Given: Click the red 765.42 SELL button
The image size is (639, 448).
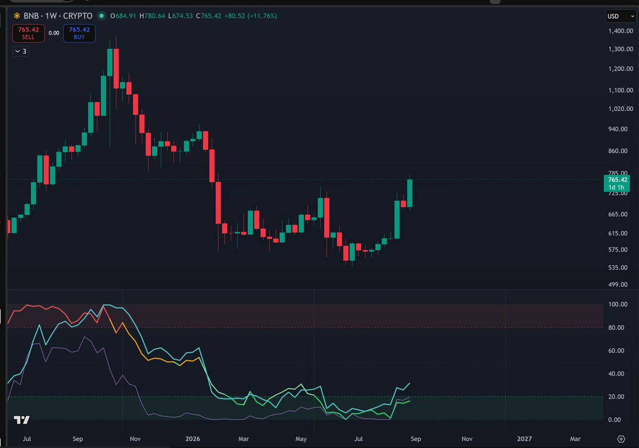Looking at the screenshot, I should tap(28, 33).
